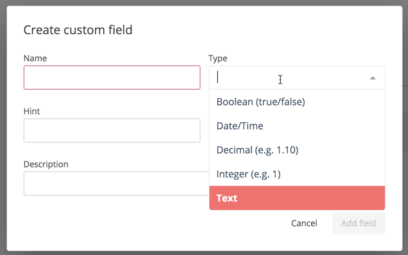Focus the Description input field
The width and height of the screenshot is (408, 255).
tap(115, 184)
